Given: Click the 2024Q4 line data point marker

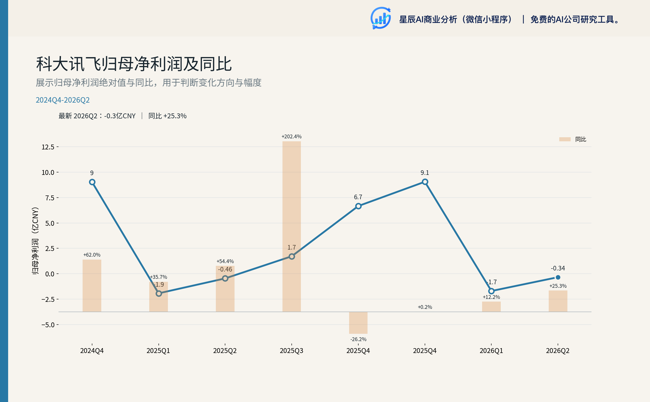Looking at the screenshot, I should [92, 182].
